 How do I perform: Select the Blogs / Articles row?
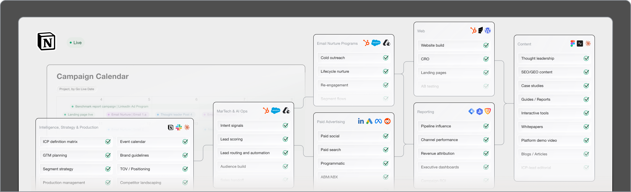554,154
